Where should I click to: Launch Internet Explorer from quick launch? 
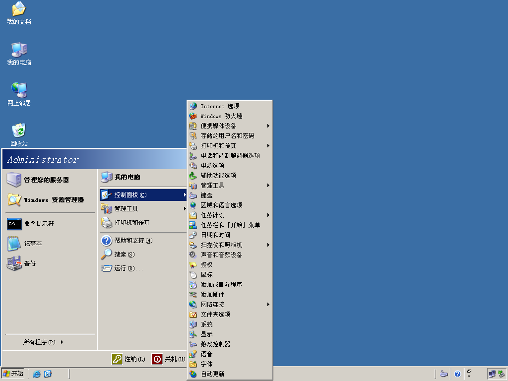point(37,374)
